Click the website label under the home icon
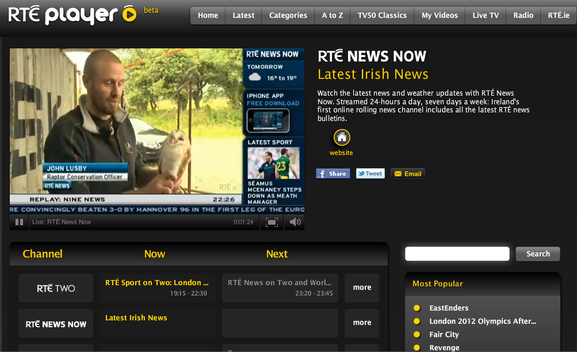The height and width of the screenshot is (352, 577). 341,153
